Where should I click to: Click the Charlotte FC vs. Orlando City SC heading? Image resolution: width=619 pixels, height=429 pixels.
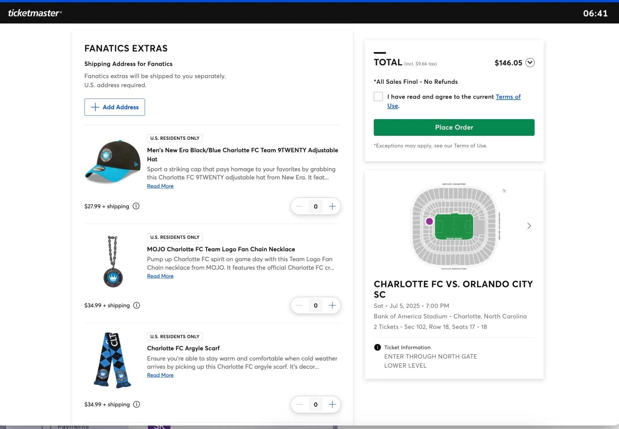453,289
